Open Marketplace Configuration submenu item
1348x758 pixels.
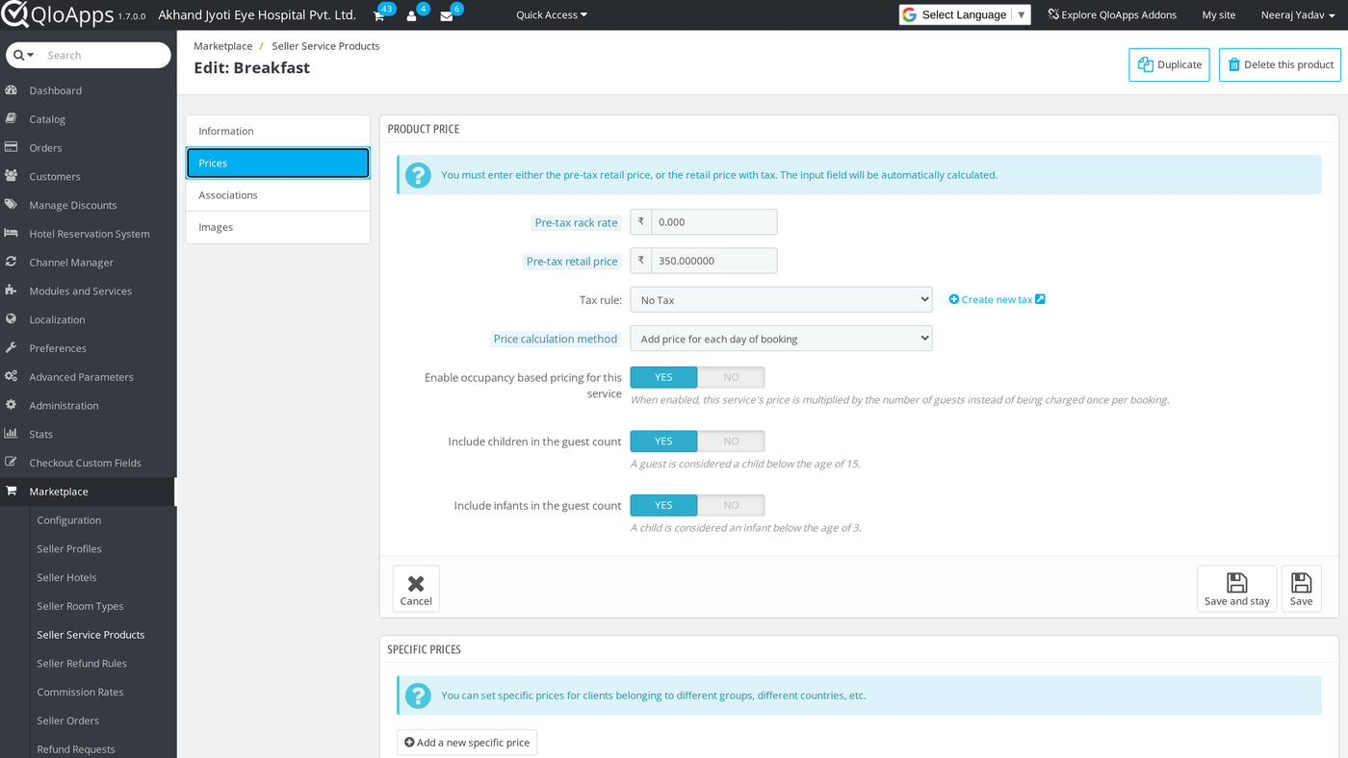click(68, 519)
